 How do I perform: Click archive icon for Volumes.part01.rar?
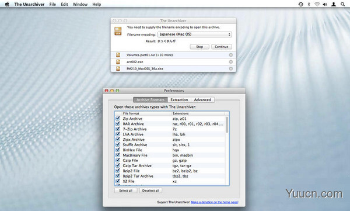(x=118, y=55)
